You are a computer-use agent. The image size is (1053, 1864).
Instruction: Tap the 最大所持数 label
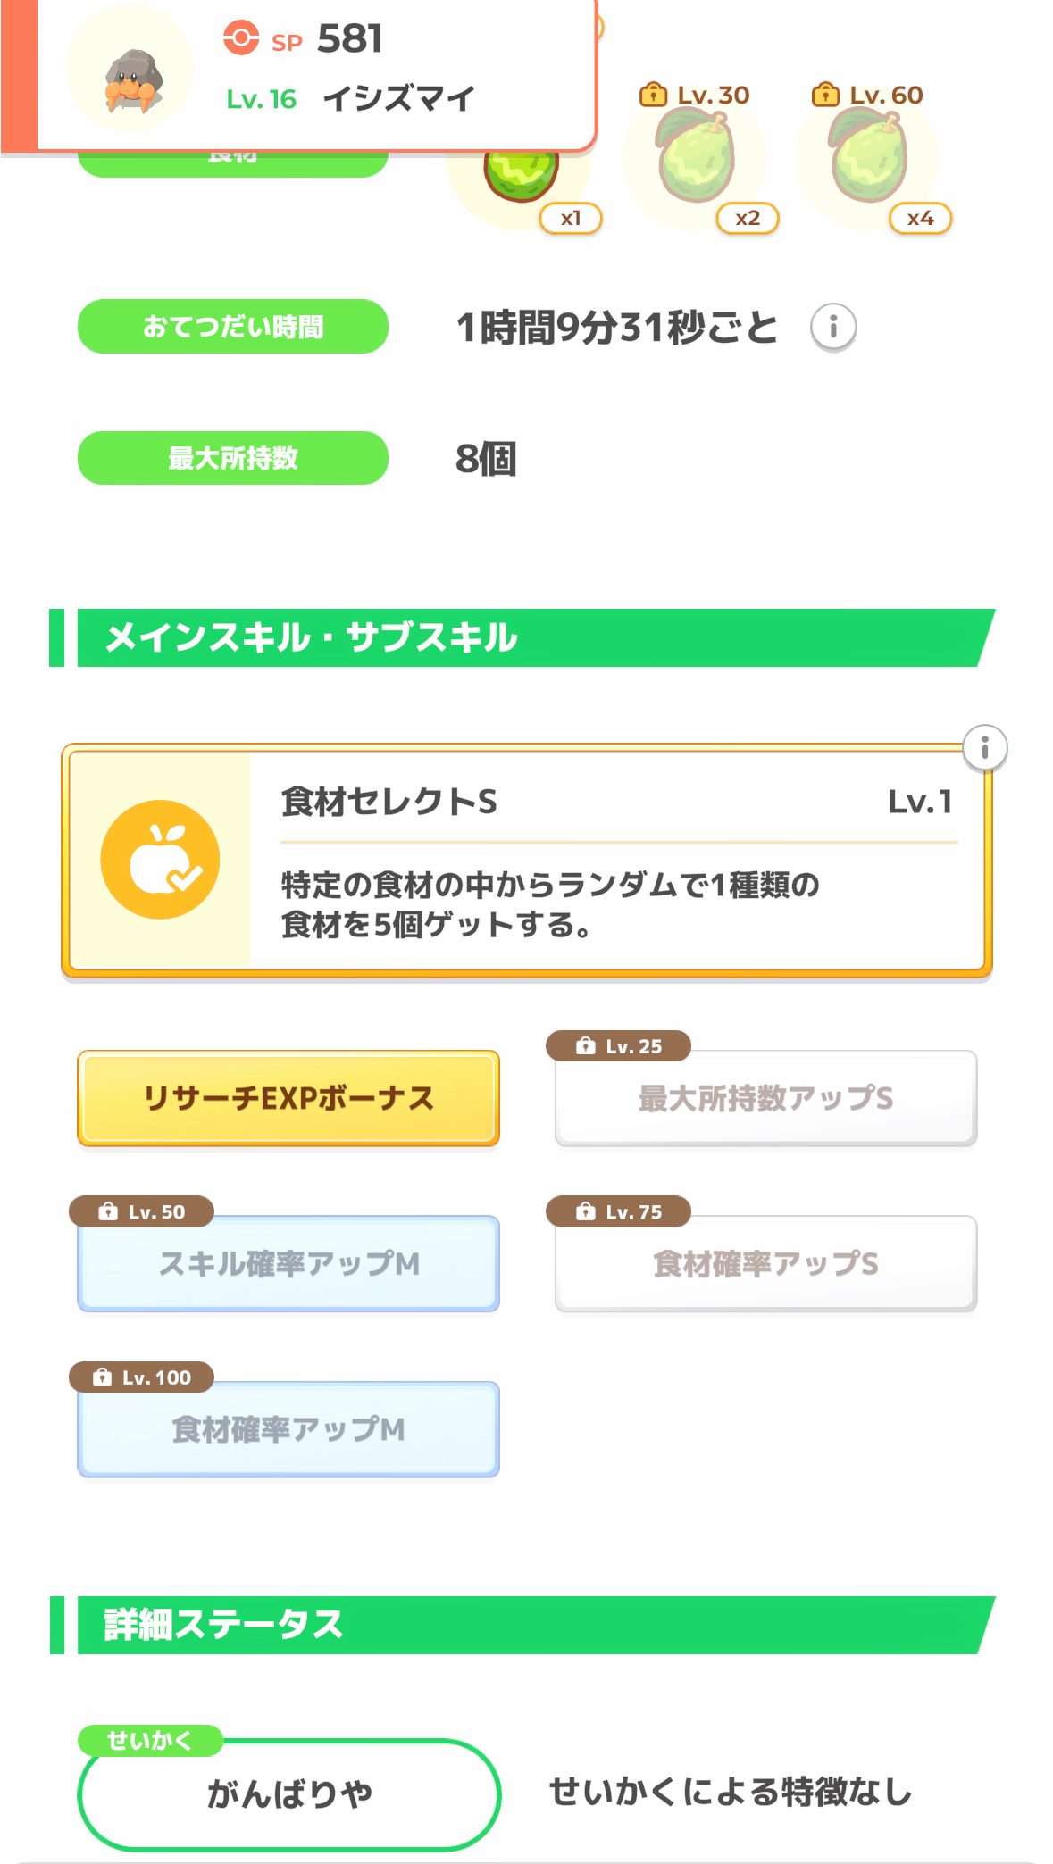click(233, 458)
